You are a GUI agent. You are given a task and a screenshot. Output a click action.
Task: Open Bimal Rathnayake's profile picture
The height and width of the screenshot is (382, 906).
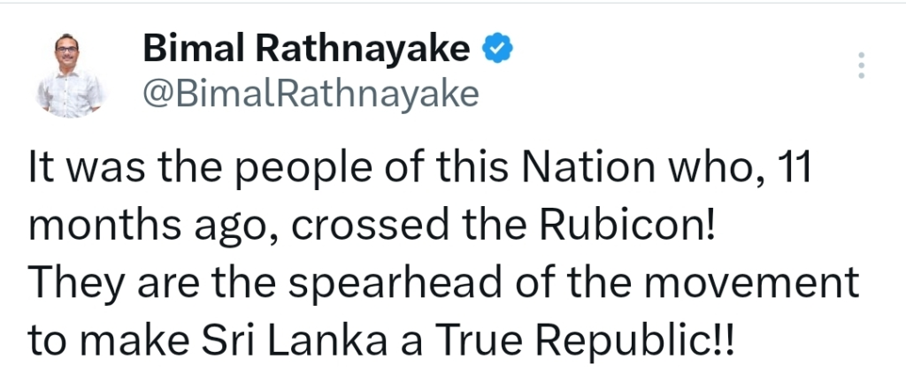72,74
